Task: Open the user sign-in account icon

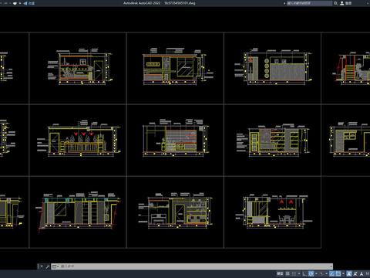Action: [342, 3]
